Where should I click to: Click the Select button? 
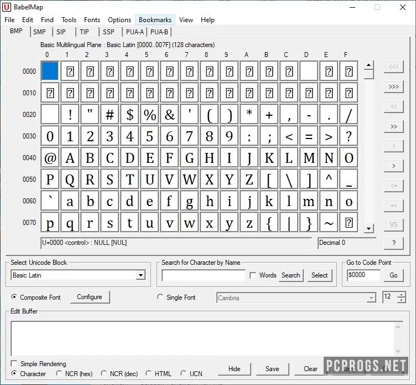coord(319,275)
